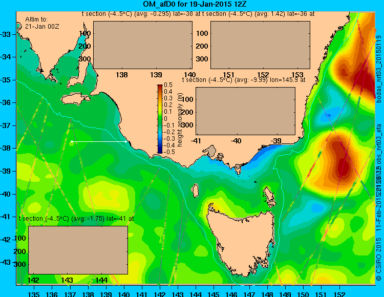The height and width of the screenshot is (297, 384).
Task: Click the '-41' latitude tick label on the left axis
Action: (6, 217)
